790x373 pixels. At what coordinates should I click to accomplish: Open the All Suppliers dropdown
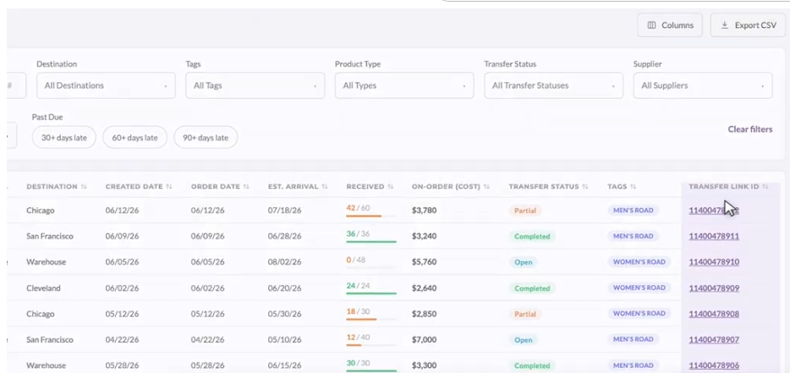(702, 85)
